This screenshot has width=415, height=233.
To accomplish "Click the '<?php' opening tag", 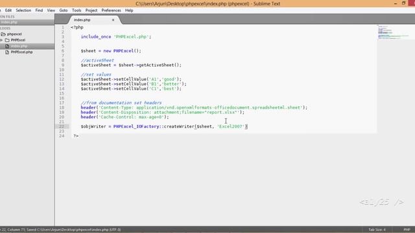I will tap(77, 27).
